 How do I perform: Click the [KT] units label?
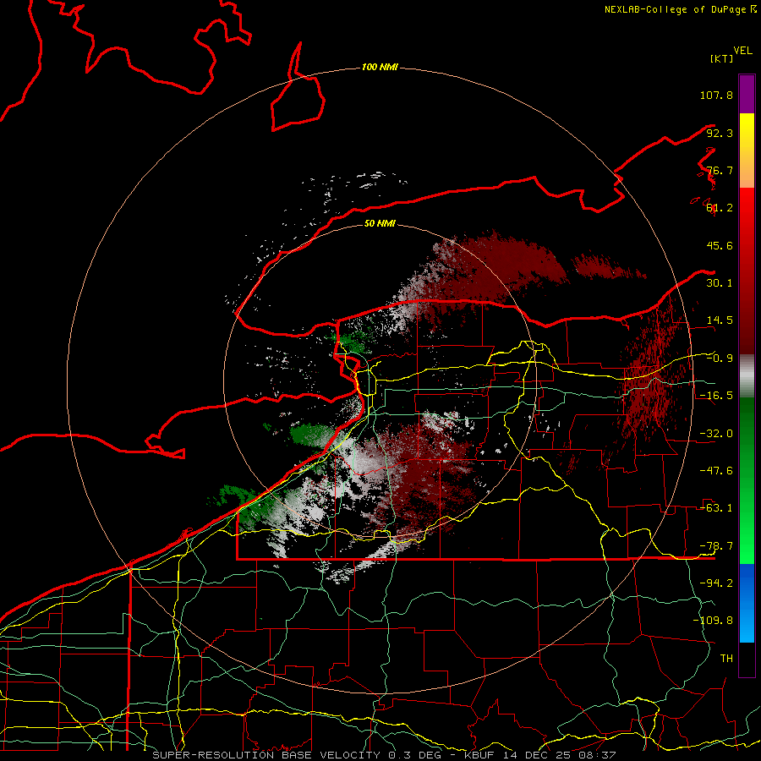tap(722, 58)
